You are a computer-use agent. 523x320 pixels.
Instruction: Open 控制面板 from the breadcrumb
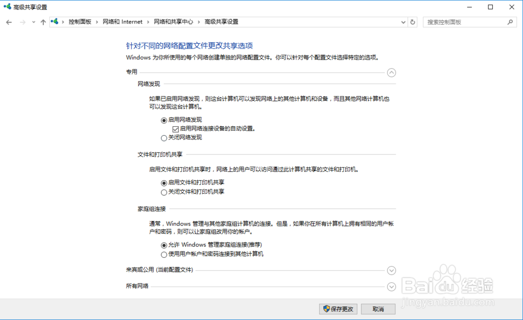(81, 22)
